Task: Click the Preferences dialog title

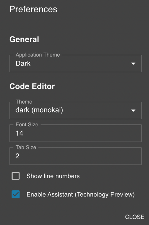Action: click(x=33, y=9)
